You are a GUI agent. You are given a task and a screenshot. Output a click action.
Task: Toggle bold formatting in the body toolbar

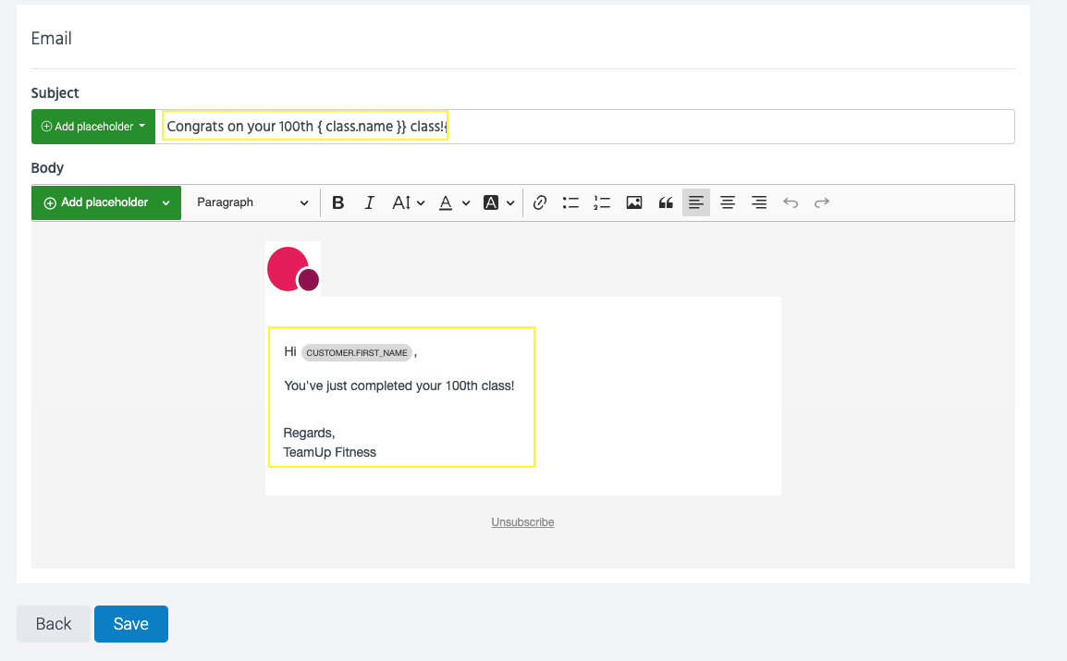tap(338, 202)
